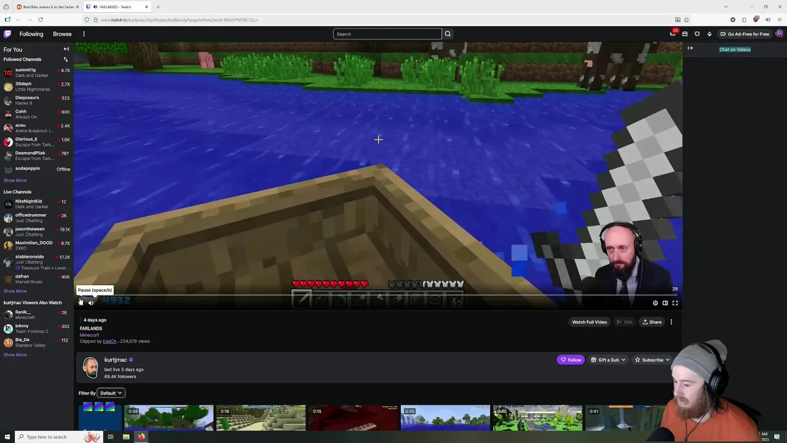The image size is (787, 443).
Task: Expand the Subscribe dropdown
Action: point(652,360)
